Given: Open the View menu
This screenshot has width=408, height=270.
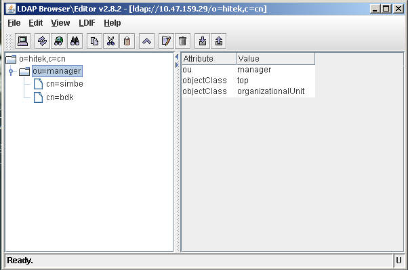Looking at the screenshot, I should click(x=60, y=23).
